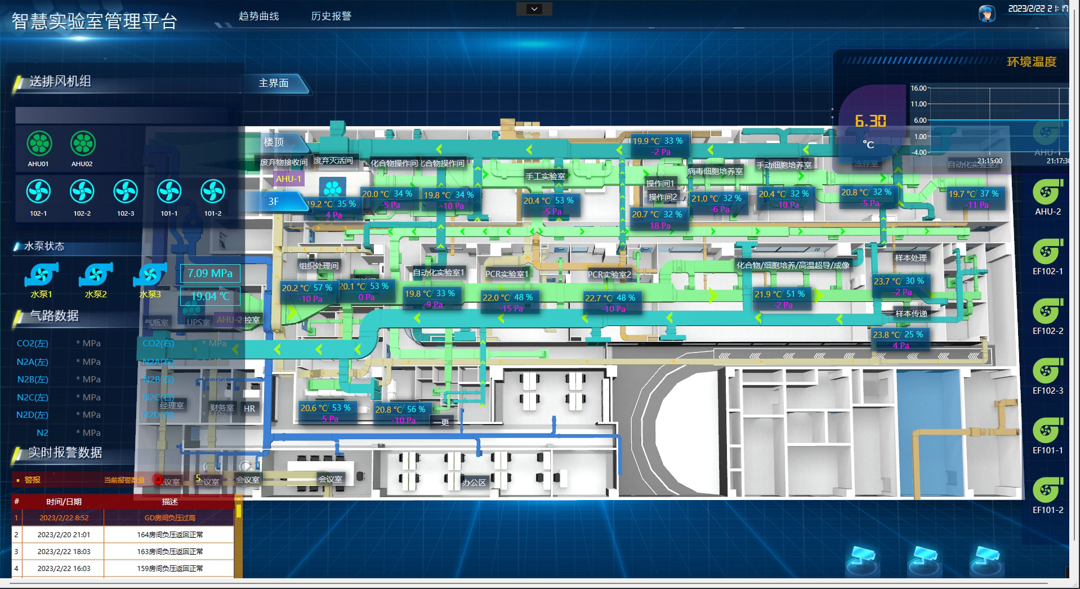Click the 样本传递 room label
This screenshot has height=589, width=1080.
pos(911,314)
